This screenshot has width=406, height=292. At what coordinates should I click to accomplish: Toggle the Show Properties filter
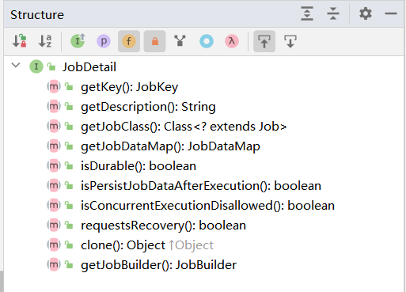[104, 41]
